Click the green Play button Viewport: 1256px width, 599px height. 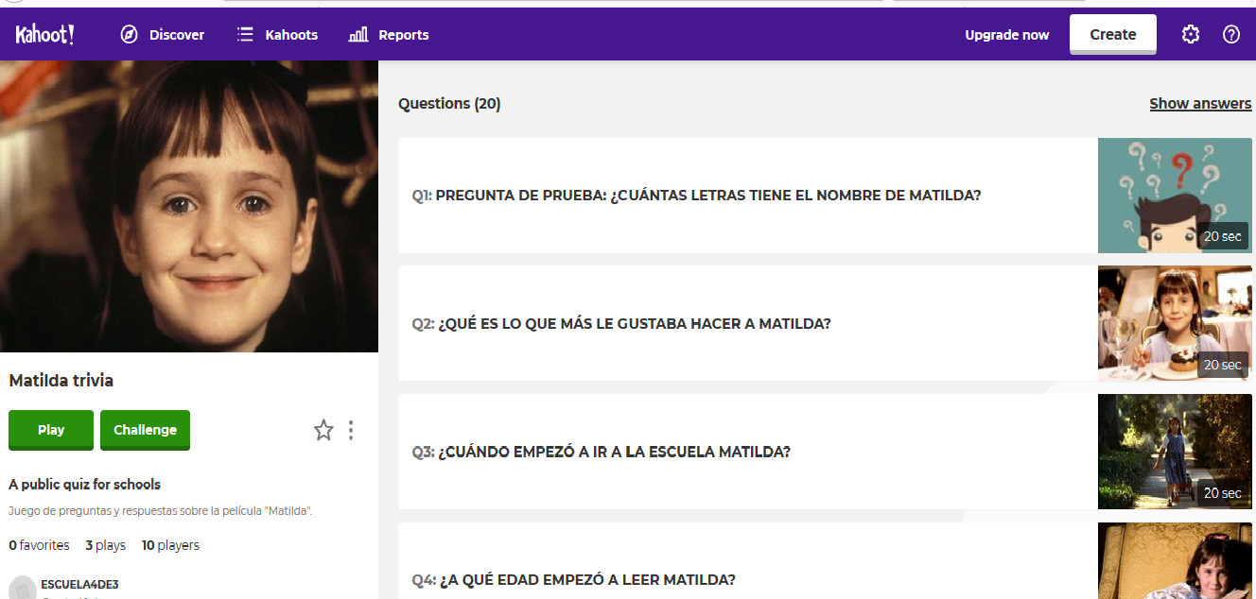click(51, 430)
